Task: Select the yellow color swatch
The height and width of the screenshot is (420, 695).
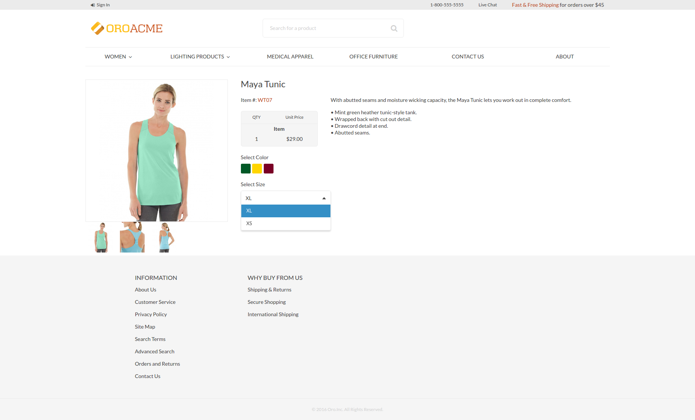Action: pos(257,169)
